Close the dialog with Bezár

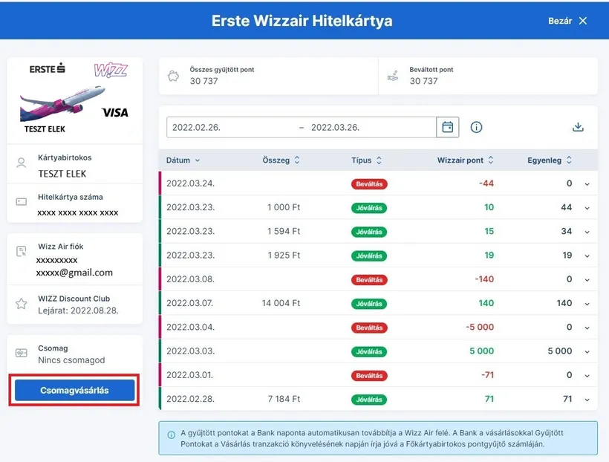(x=567, y=21)
